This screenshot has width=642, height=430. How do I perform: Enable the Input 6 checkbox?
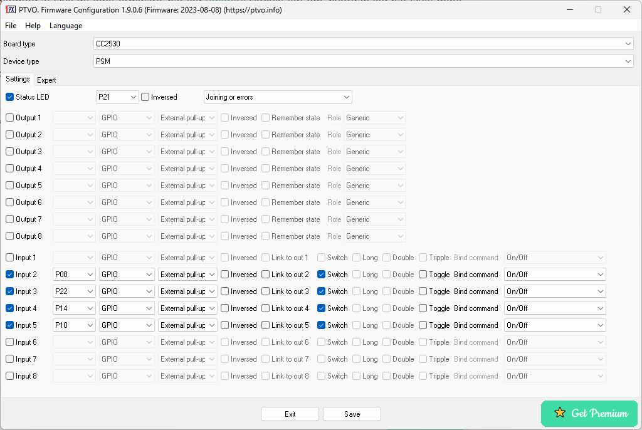(10, 342)
